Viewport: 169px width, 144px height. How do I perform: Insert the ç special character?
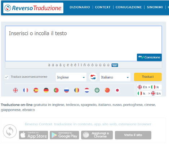[x=64, y=65]
